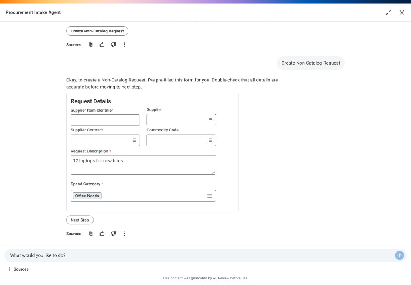Screen dimensions: 411x285
Task: Copy the first agent response
Action: coord(90,45)
